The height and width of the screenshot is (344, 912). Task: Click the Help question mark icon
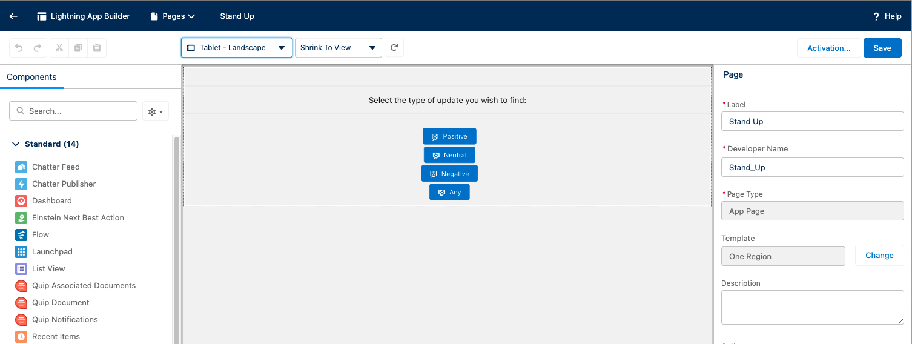point(876,16)
